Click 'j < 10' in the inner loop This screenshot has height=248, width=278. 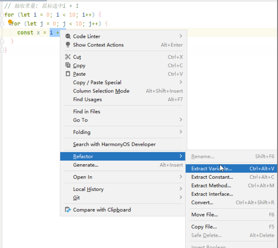pos(72,24)
